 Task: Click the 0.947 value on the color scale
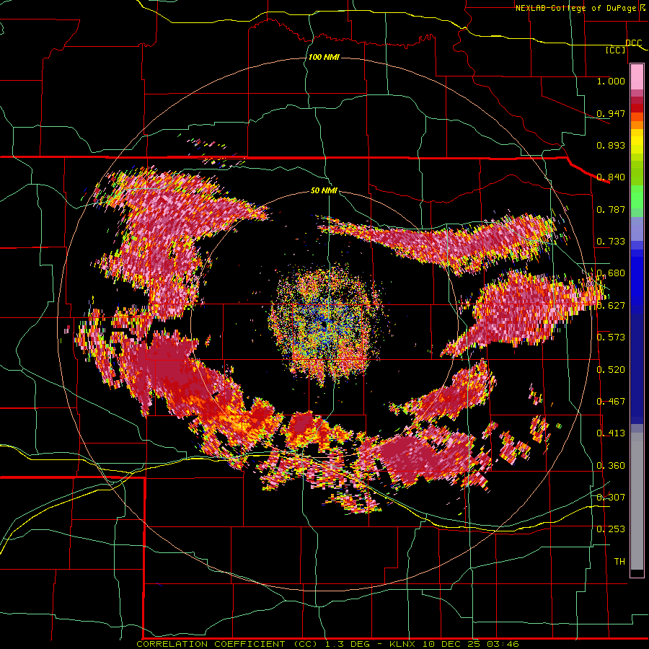point(611,113)
